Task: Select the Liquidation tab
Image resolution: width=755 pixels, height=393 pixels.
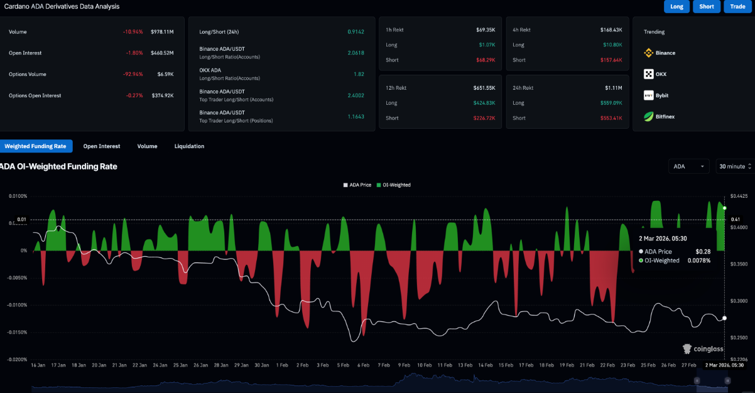Action: click(x=188, y=146)
